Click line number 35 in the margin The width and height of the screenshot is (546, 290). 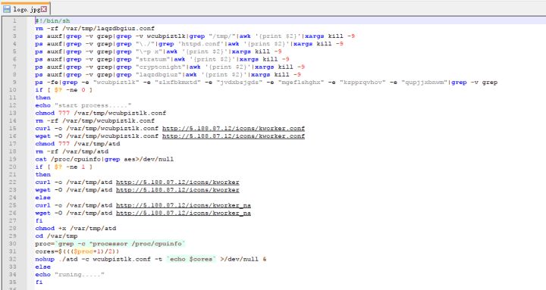coord(13,282)
